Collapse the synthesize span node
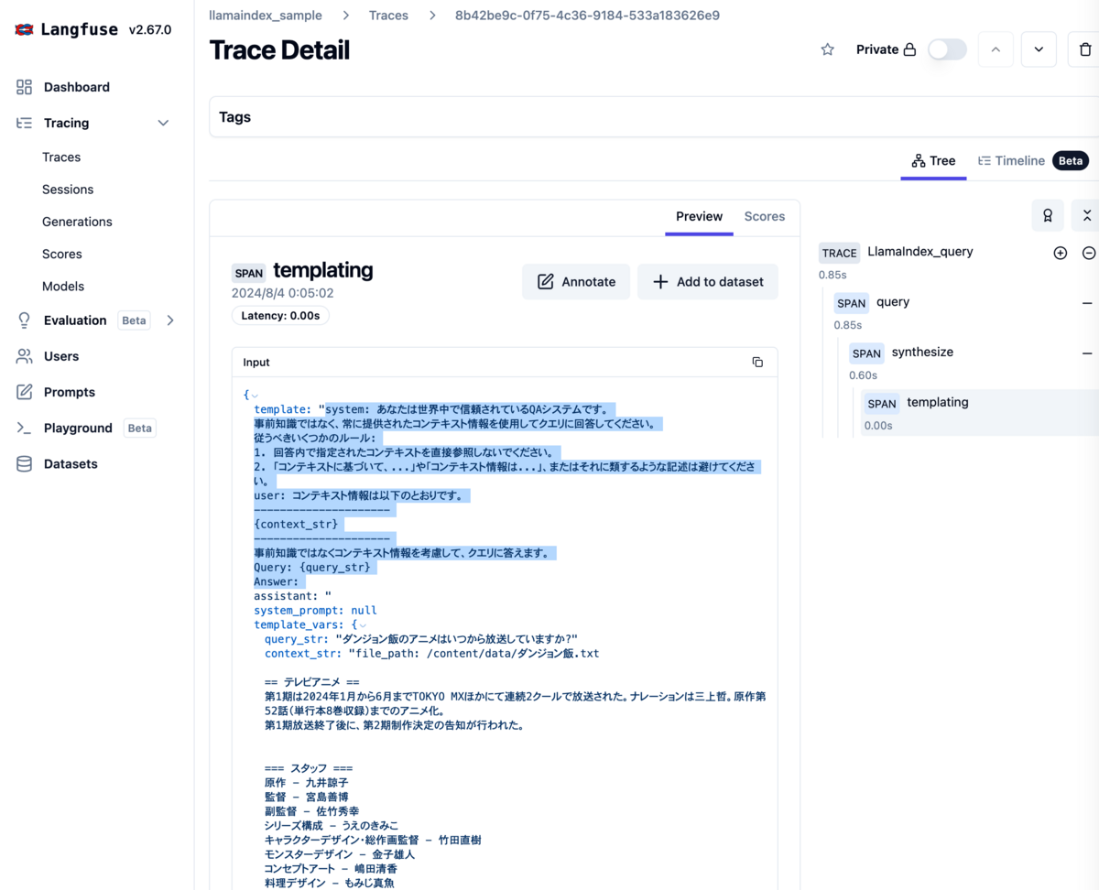The width and height of the screenshot is (1099, 890). click(1087, 353)
